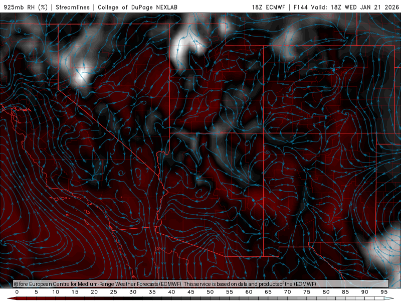Select "Valid: 18Z WED JAN 21 2026" text
Image resolution: width=401 pixels, height=301 pixels.
coord(355,7)
